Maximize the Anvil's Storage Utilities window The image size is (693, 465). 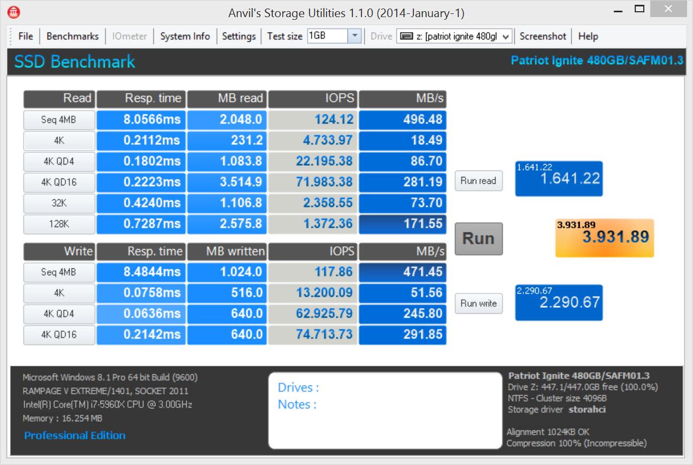coord(640,9)
